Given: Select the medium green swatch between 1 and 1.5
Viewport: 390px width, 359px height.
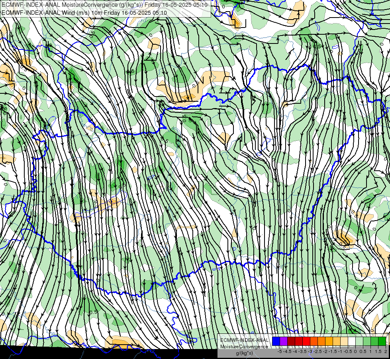Looking at the screenshot, I should pos(374,341).
